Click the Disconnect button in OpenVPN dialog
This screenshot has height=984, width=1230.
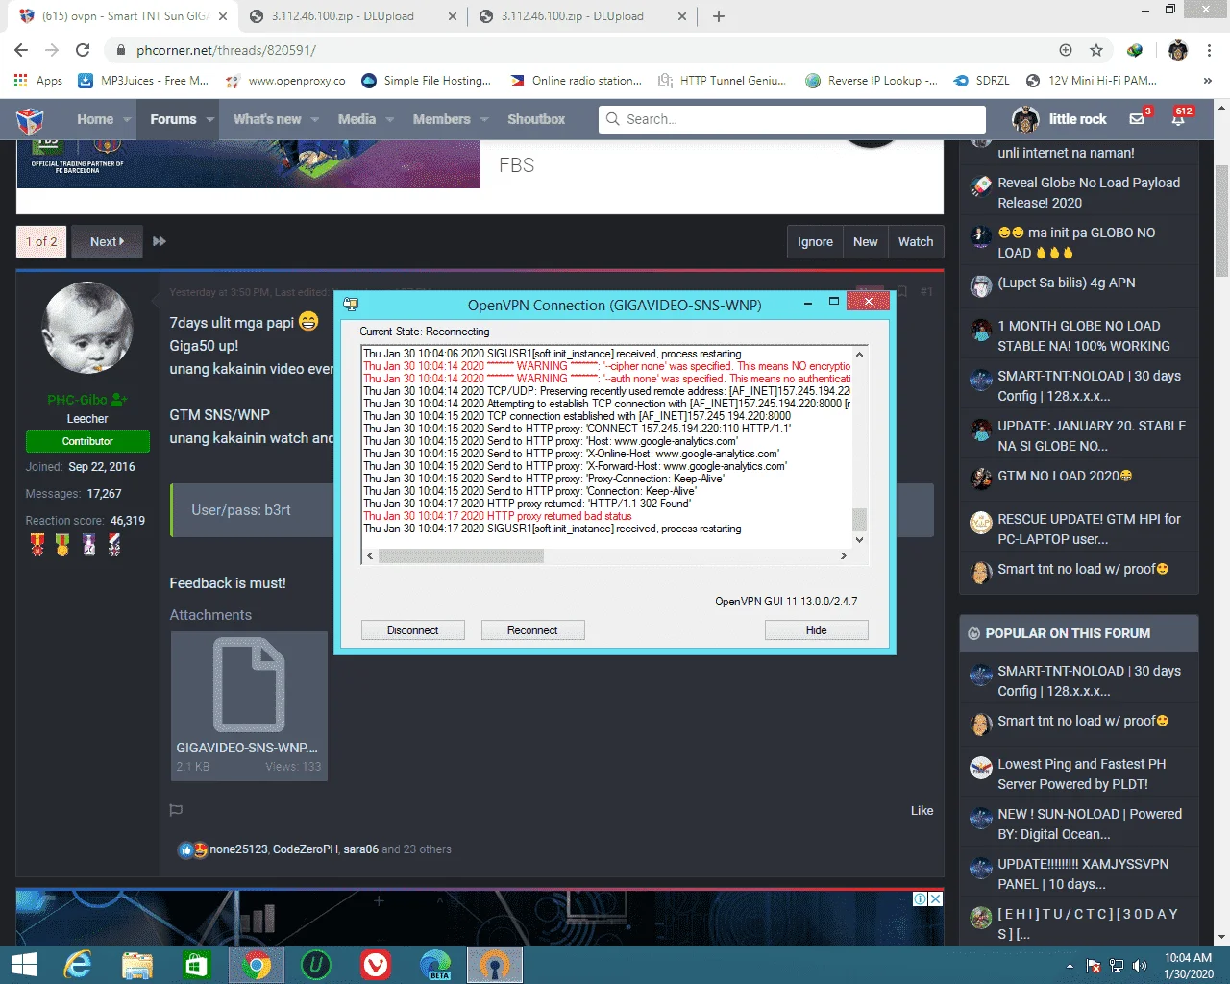(x=413, y=630)
